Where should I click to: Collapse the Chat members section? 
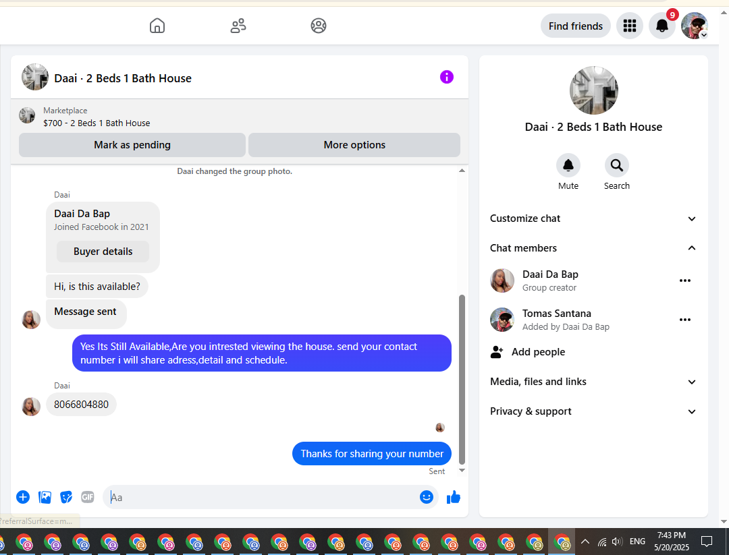(593, 248)
